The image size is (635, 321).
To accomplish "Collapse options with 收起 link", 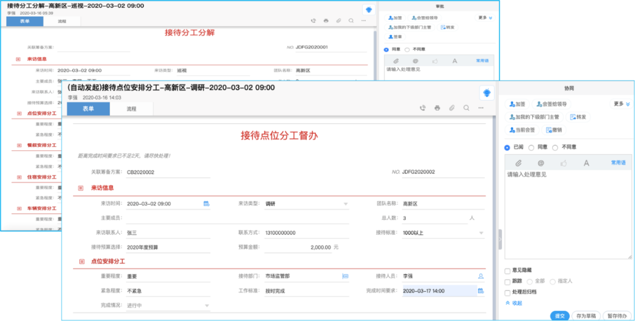I will click(514, 303).
